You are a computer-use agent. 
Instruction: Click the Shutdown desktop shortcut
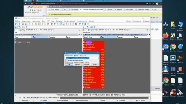pyautogui.click(x=180, y=70)
